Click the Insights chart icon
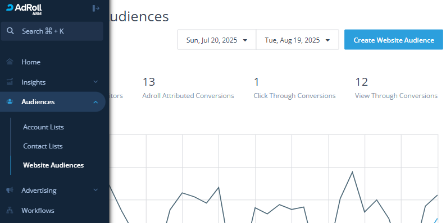The image size is (446, 223). [10, 82]
